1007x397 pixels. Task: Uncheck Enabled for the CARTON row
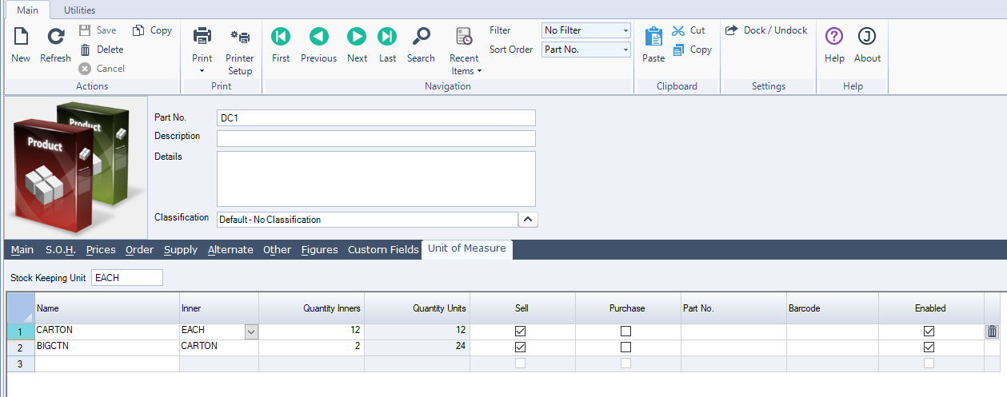click(x=929, y=331)
